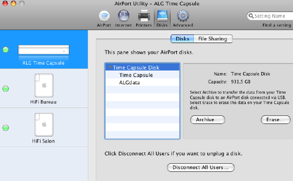
Task: Click HiFi Bureau green status indicator
Action: pyautogui.click(x=5, y=89)
